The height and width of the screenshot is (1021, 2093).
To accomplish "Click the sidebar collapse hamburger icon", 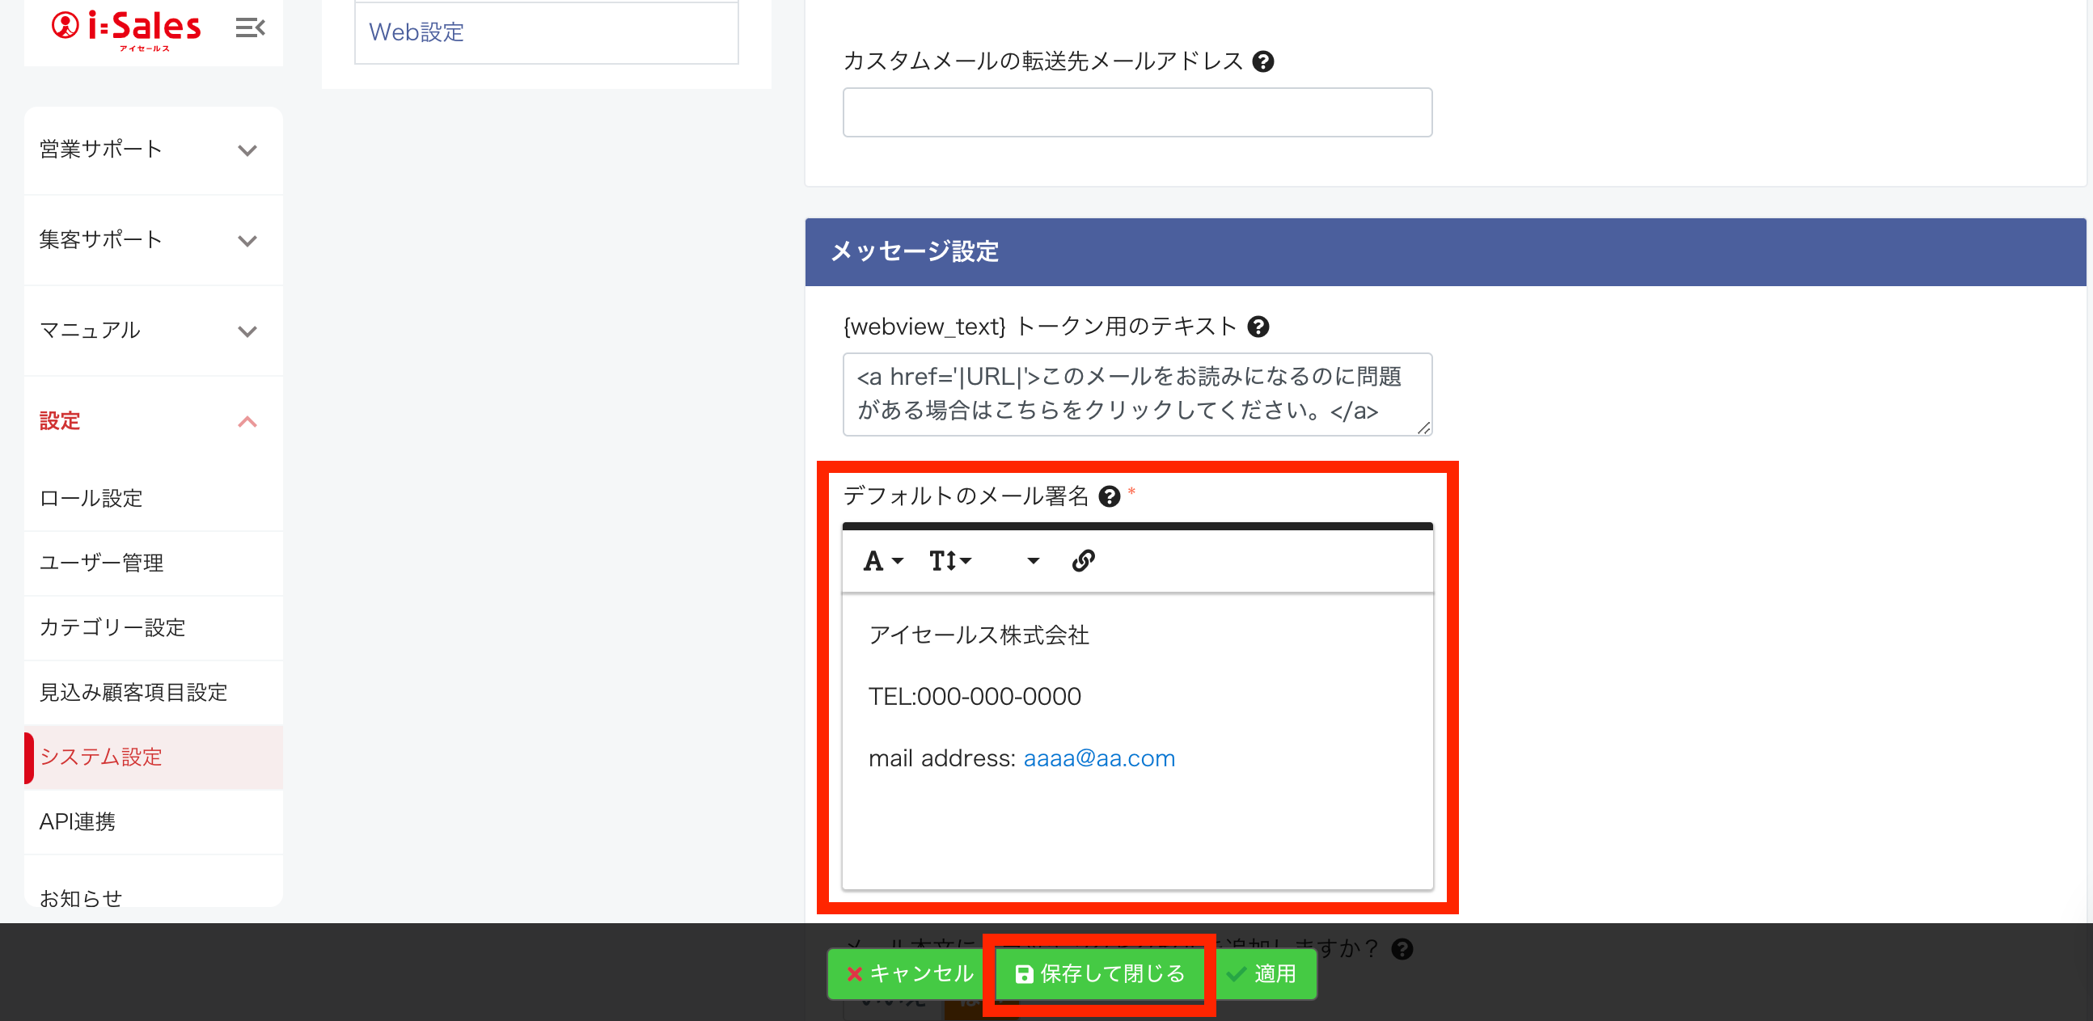I will pyautogui.click(x=249, y=27).
